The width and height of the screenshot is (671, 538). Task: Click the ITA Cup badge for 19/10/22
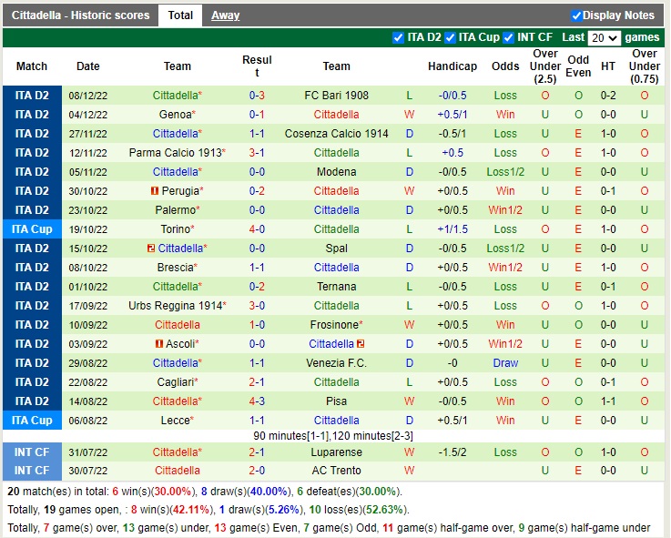32,229
